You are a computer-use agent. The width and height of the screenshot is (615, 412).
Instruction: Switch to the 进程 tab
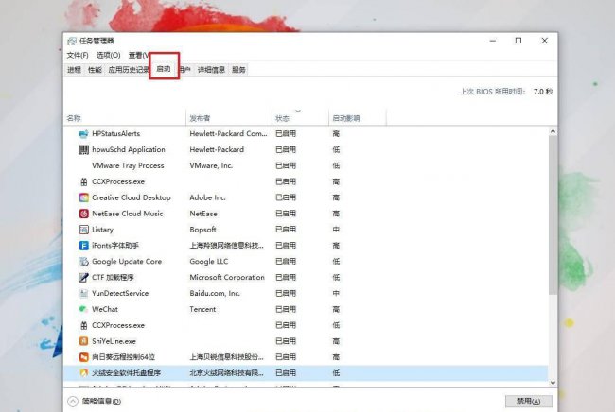(74, 70)
